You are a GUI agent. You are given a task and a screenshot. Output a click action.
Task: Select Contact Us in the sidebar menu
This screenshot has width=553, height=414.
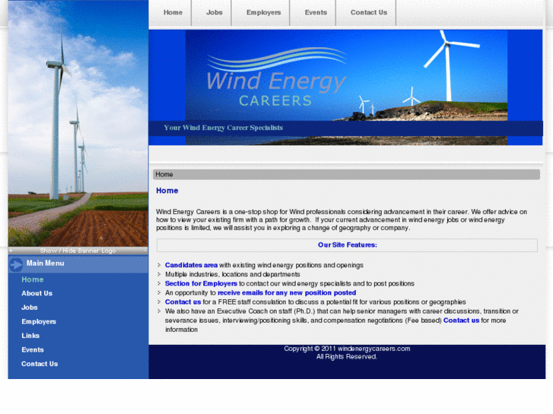point(40,364)
